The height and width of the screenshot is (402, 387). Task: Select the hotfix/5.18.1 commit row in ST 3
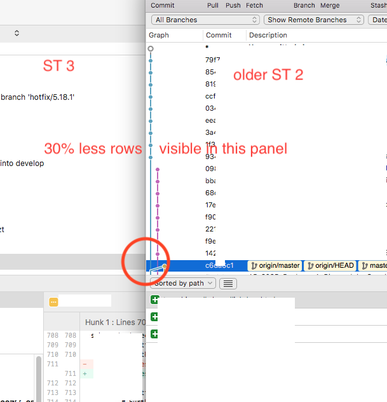[x=72, y=97]
